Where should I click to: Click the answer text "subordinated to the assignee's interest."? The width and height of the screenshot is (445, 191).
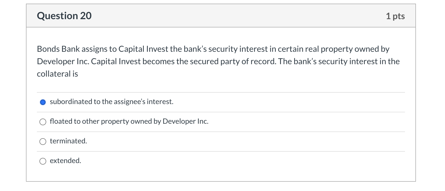point(111,102)
